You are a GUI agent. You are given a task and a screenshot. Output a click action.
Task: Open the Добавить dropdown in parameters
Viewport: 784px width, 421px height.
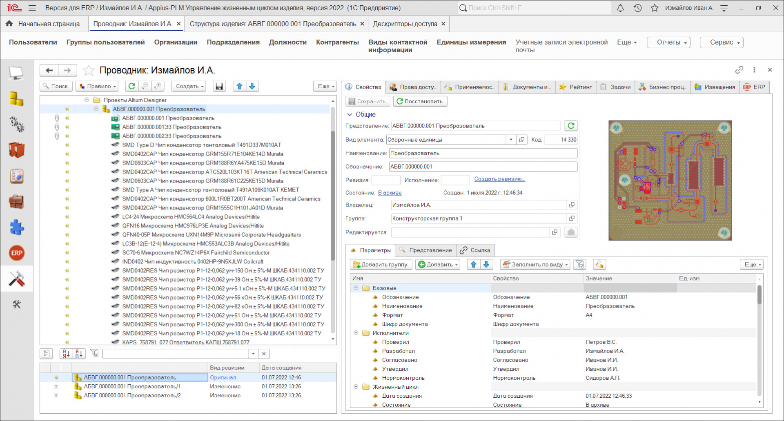click(x=438, y=264)
